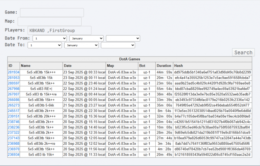Image resolution: width=260 pixels, height=166 pixels.
Task: Open game ID 267007
Action: [x=14, y=94]
